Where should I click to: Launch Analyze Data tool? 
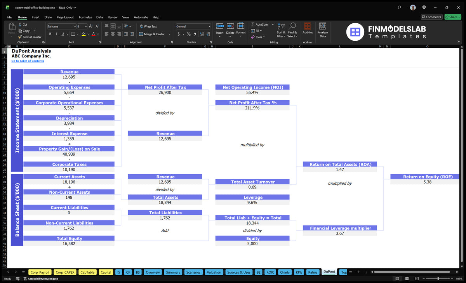tap(323, 30)
